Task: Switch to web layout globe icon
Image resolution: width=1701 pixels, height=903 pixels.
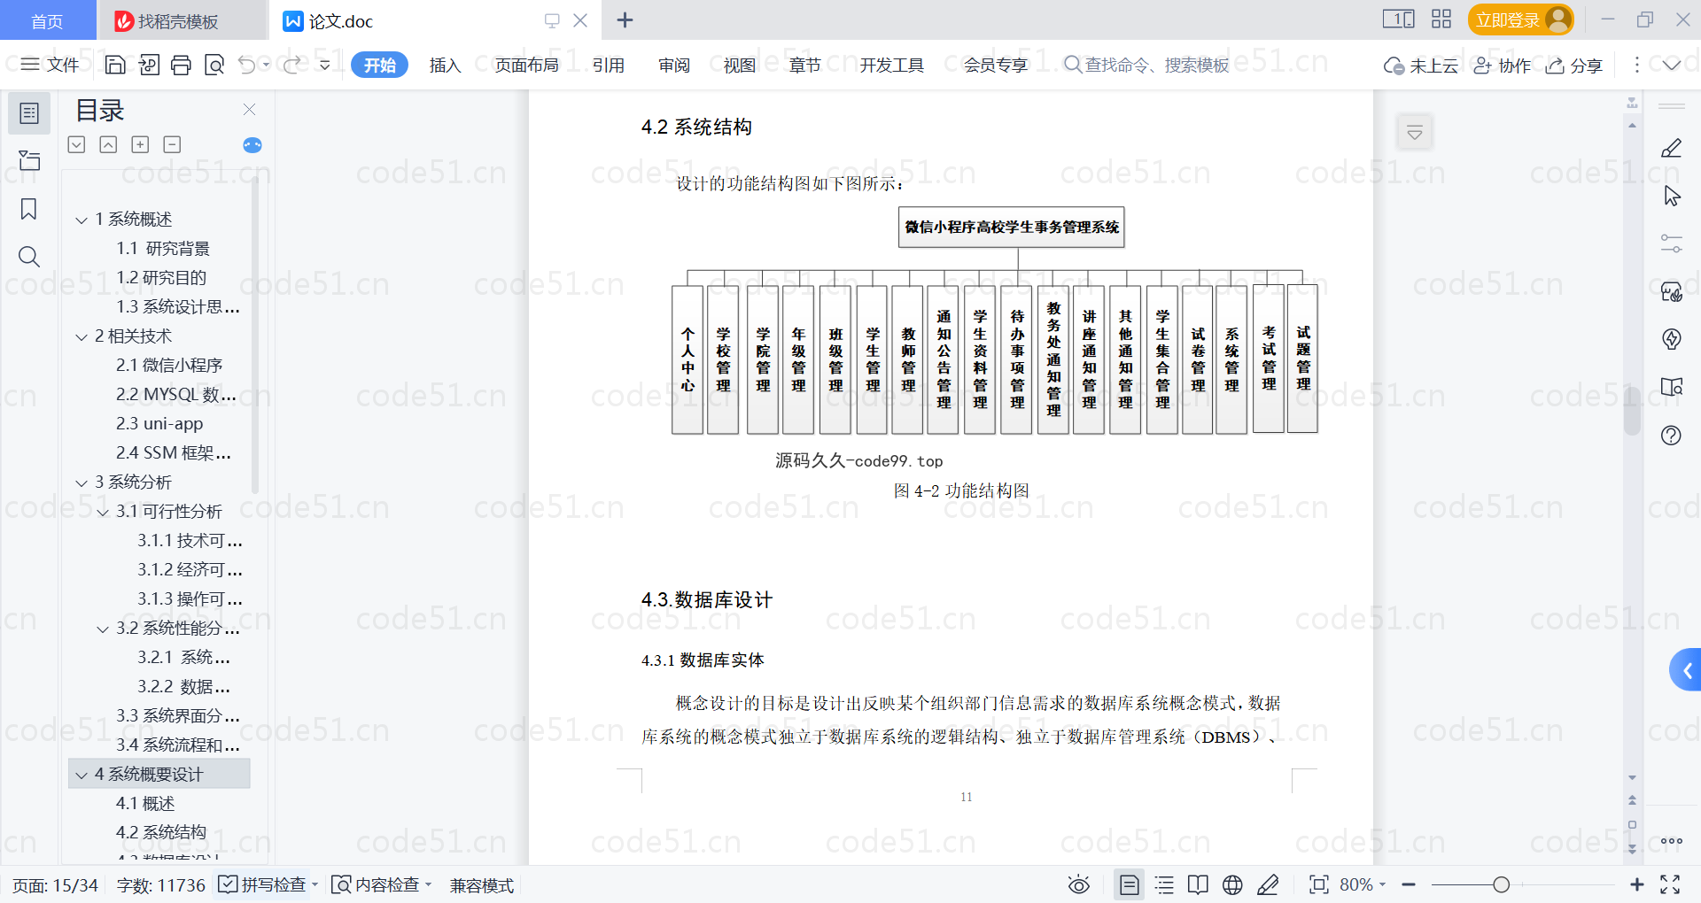Action: [1232, 884]
